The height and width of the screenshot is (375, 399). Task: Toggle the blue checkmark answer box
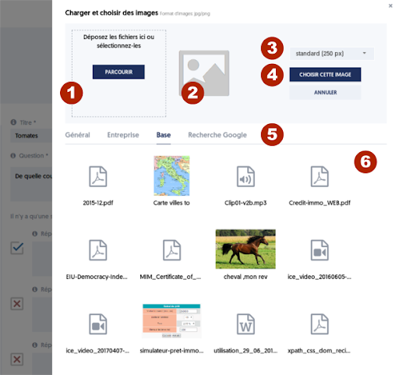pyautogui.click(x=17, y=248)
